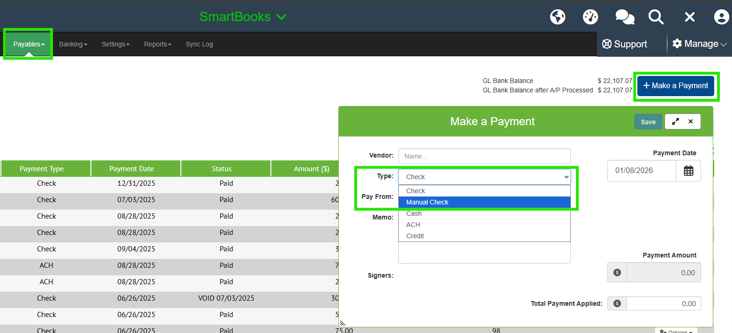This screenshot has width=732, height=333.
Task: Open the user profile icon
Action: pos(721,17)
